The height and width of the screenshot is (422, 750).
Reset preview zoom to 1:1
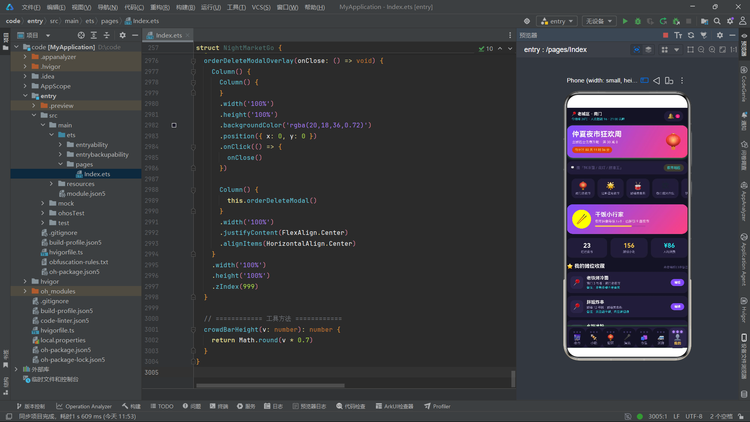point(734,50)
